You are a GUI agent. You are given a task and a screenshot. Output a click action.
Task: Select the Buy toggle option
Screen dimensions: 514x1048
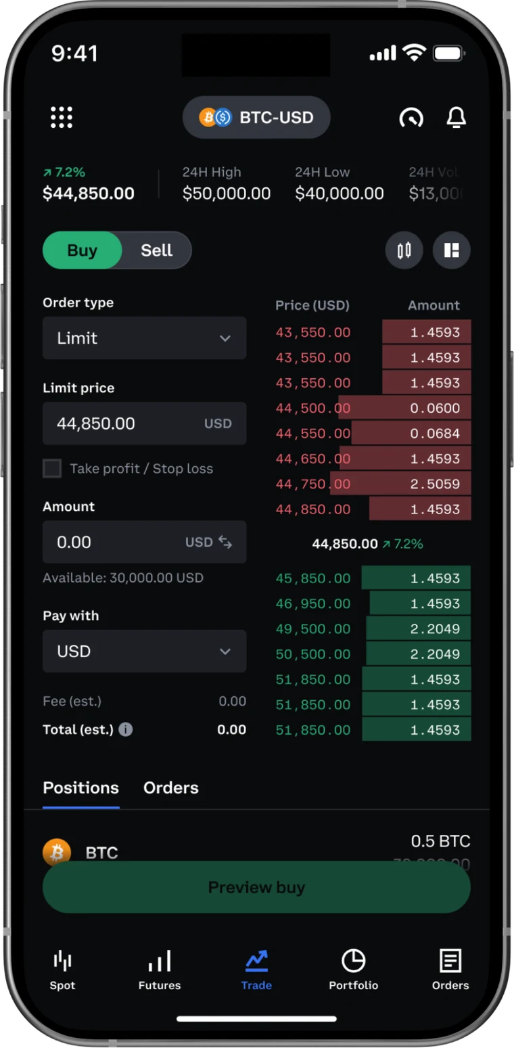(83, 250)
